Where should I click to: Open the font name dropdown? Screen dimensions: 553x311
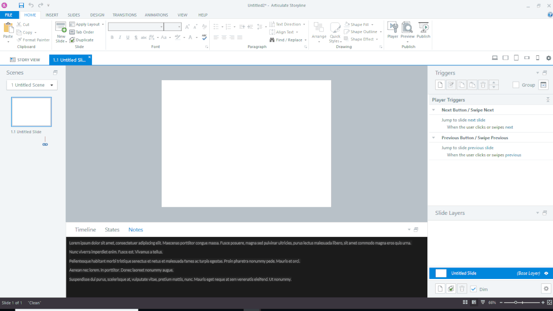coord(162,27)
